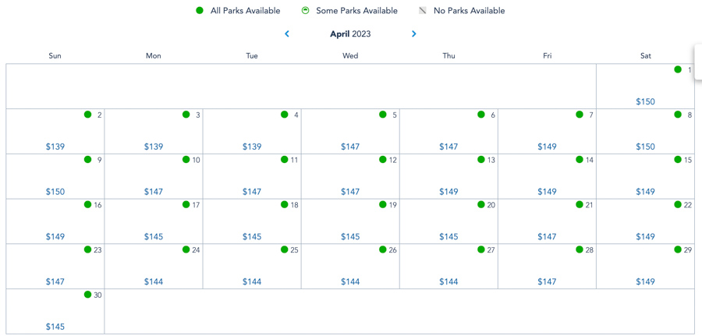The width and height of the screenshot is (702, 336).
Task: Select the $145 price on April 18
Action: point(252,237)
